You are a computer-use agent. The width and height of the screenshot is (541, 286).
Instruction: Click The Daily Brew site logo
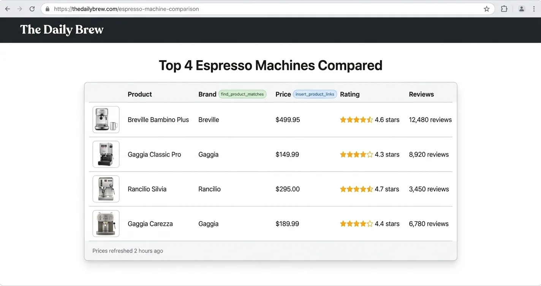pyautogui.click(x=62, y=30)
